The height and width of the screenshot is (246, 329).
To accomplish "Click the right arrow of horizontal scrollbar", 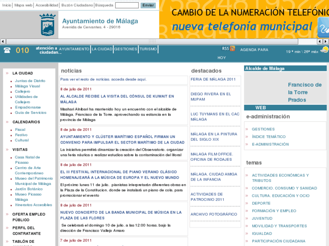I will coord(326,42).
